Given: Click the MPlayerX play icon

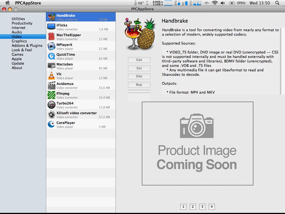Looking at the screenshot, I should click(x=51, y=46).
